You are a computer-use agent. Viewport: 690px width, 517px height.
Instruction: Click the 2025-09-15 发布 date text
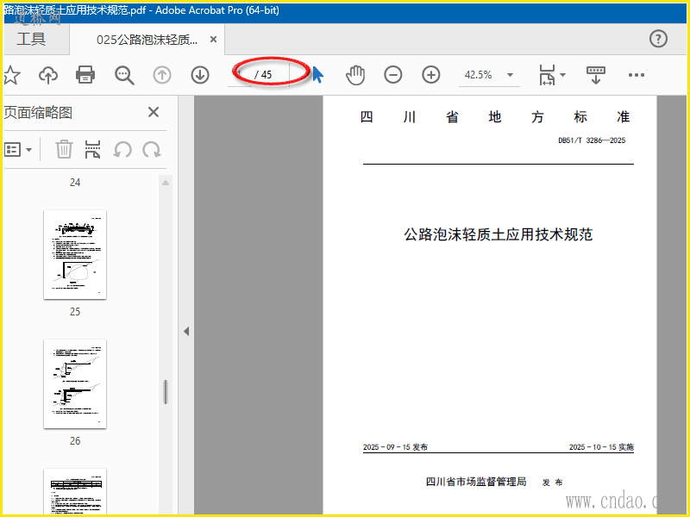coord(395,447)
